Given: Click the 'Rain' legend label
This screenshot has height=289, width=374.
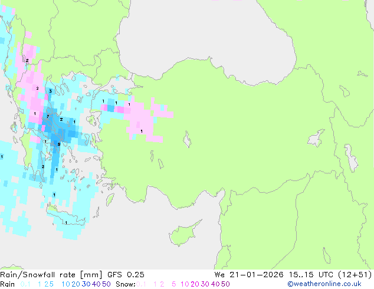Looking at the screenshot, I should (x=8, y=284).
